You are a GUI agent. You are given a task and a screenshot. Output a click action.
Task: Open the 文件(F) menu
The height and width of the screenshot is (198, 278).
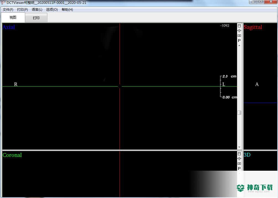click(8, 10)
